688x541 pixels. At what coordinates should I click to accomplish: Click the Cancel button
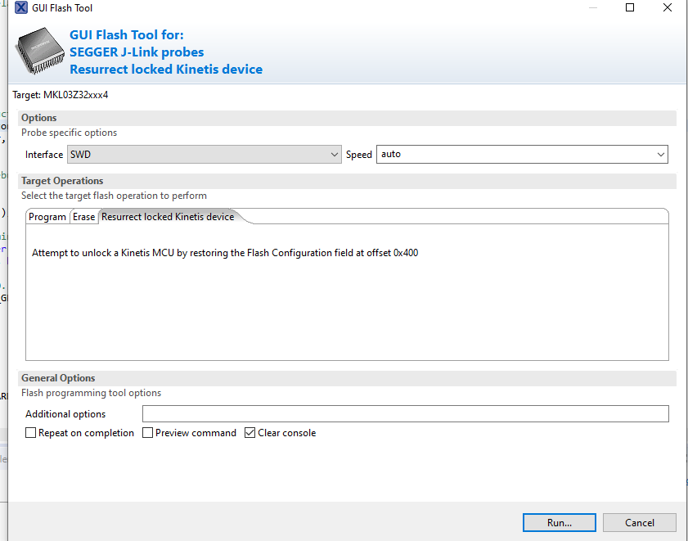click(x=640, y=522)
